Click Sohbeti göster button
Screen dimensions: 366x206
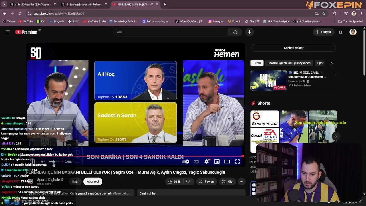[294, 48]
